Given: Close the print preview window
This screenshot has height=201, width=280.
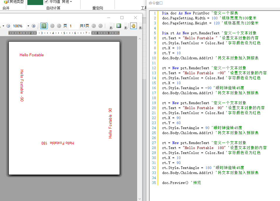Looking at the screenshot, I should [x=135, y=18].
